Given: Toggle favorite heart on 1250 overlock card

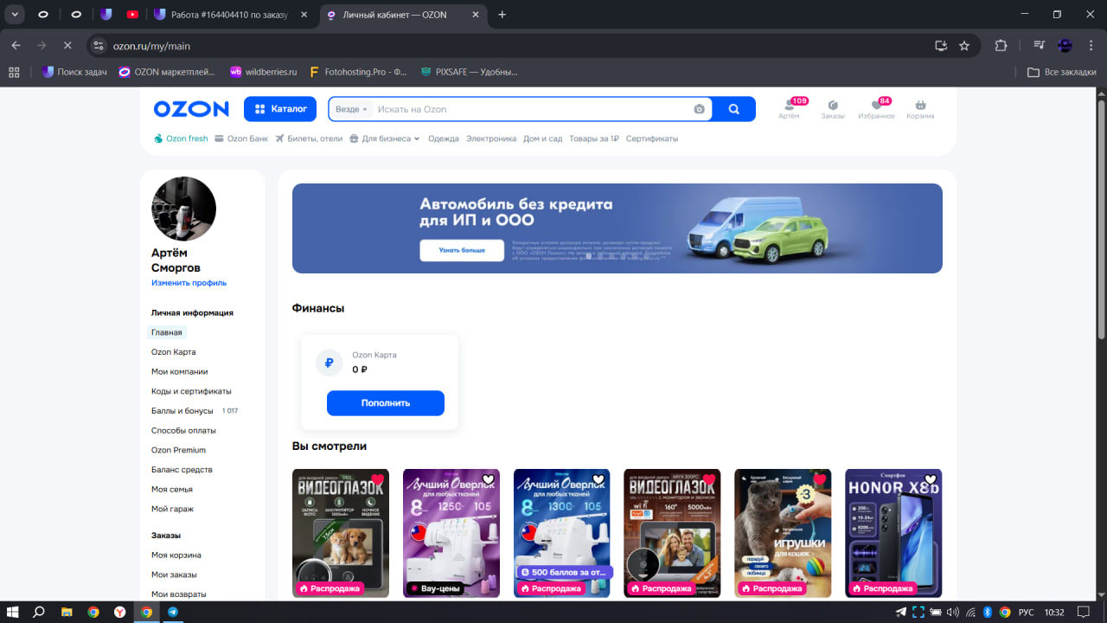Looking at the screenshot, I should pos(488,479).
